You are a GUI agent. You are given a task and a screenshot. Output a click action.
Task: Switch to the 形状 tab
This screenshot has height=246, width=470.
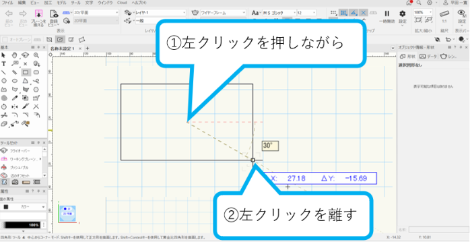coord(408,57)
